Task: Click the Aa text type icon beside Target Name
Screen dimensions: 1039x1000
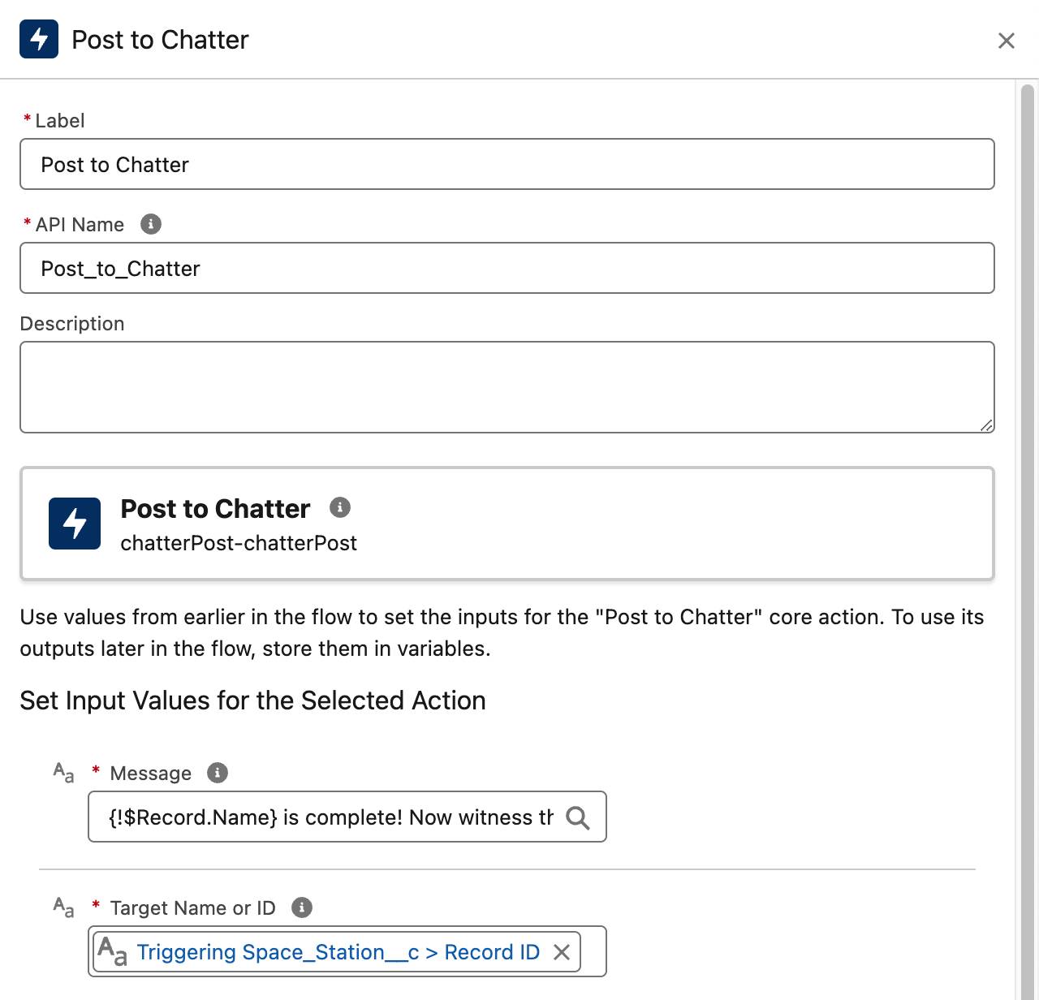Action: [63, 907]
